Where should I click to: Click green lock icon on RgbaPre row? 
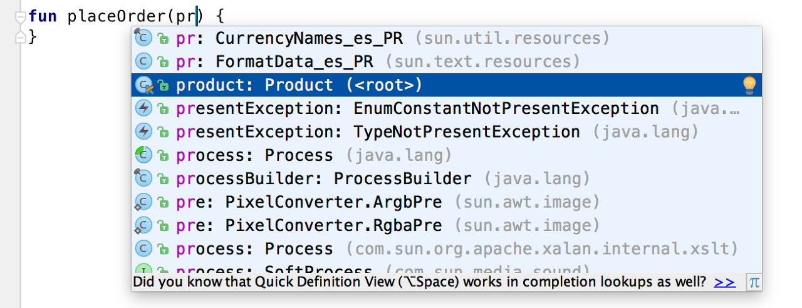(163, 226)
